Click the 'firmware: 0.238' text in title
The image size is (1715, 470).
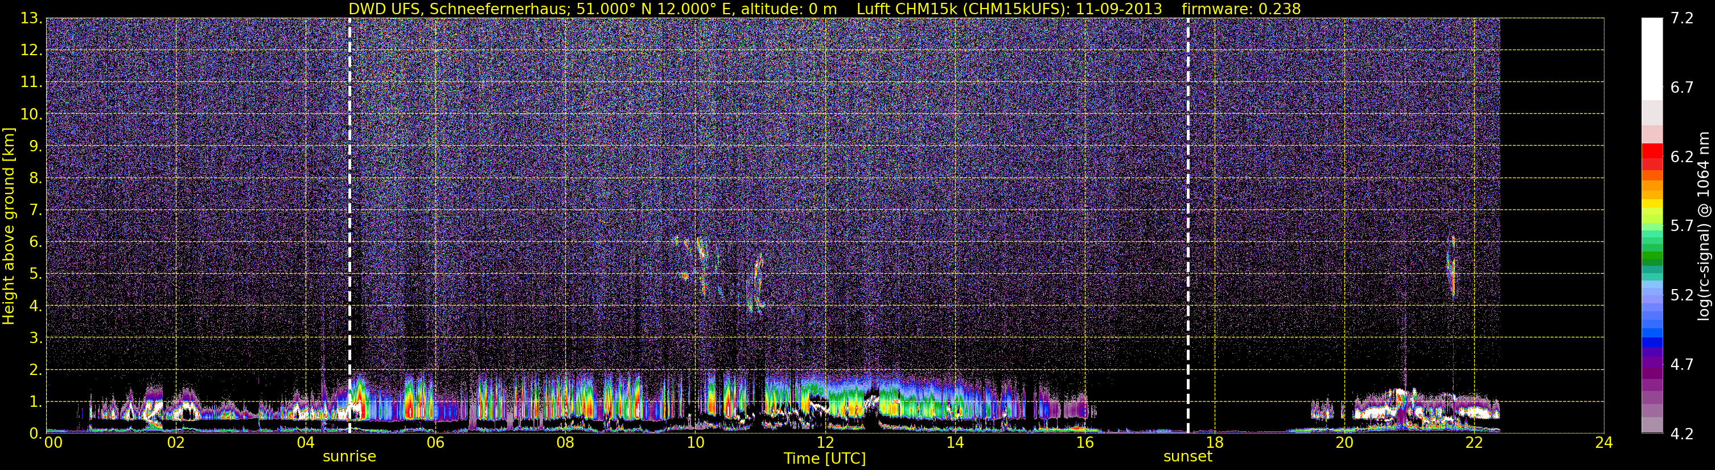click(x=1241, y=9)
